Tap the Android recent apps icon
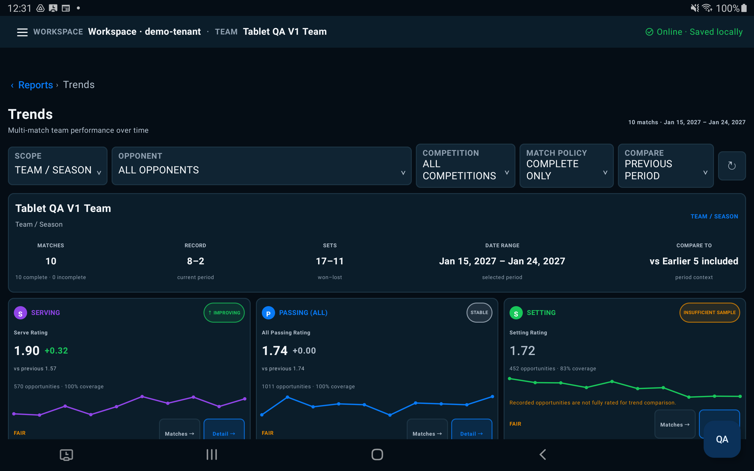 (x=212, y=455)
